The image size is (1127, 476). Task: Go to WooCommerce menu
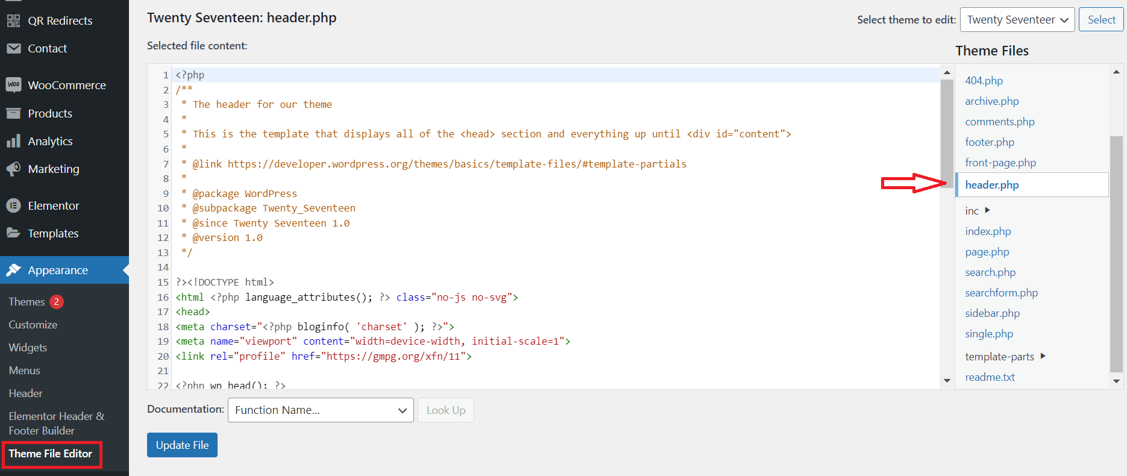coord(67,85)
